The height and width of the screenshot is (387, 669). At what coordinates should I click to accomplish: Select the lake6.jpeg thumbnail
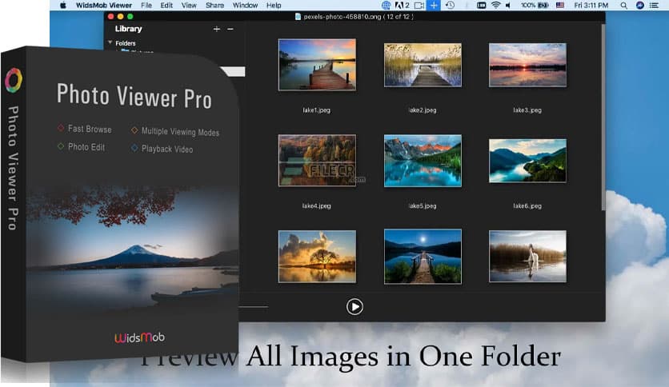tap(528, 160)
